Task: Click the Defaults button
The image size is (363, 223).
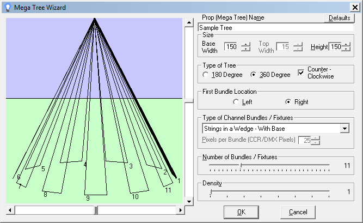Action: point(340,17)
